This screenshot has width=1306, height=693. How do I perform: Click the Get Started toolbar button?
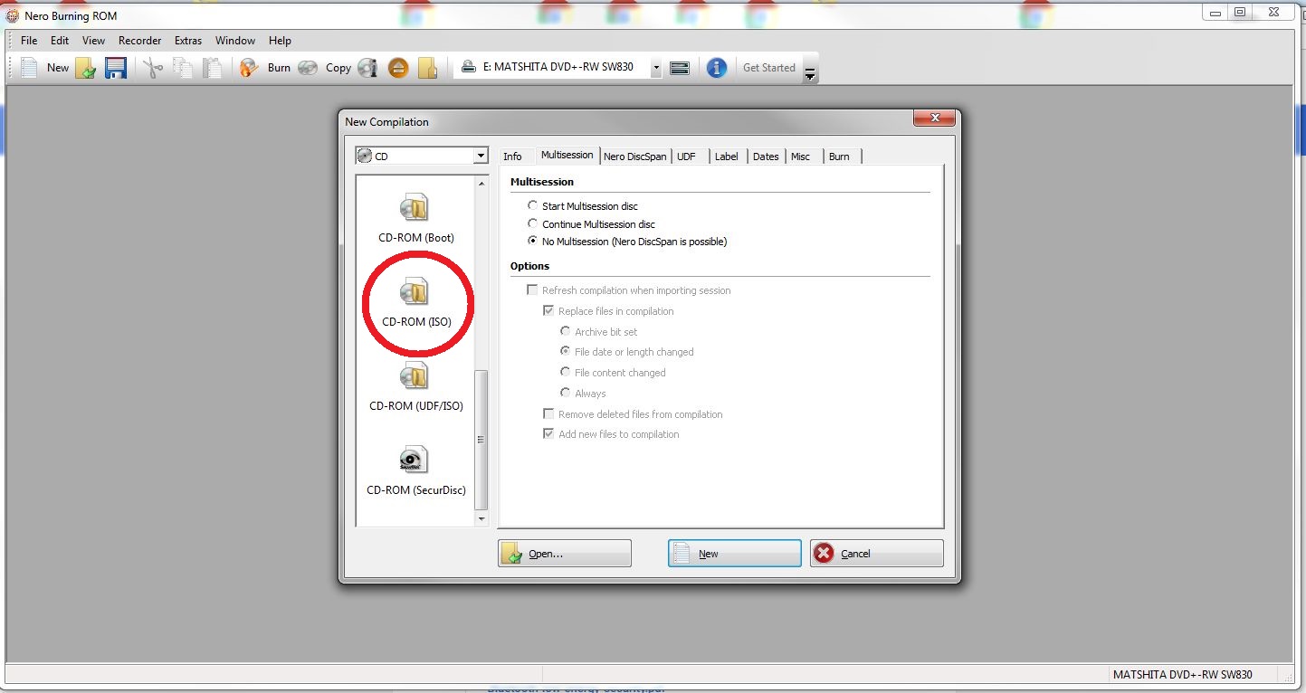coord(769,68)
